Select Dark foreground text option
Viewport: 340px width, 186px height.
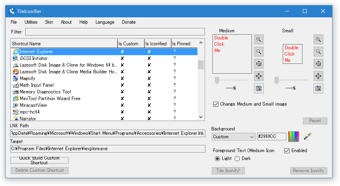coord(237,158)
